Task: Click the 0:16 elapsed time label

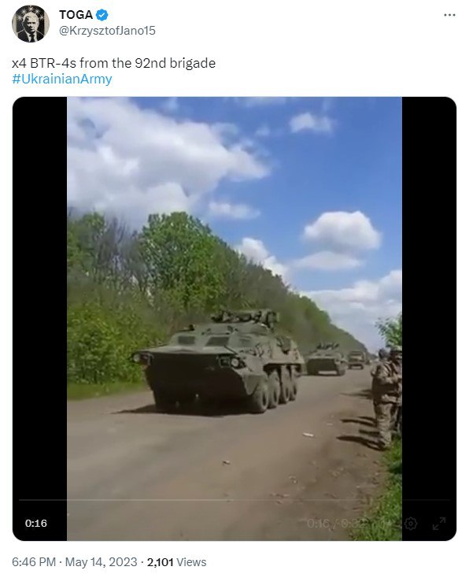Action: [x=36, y=523]
